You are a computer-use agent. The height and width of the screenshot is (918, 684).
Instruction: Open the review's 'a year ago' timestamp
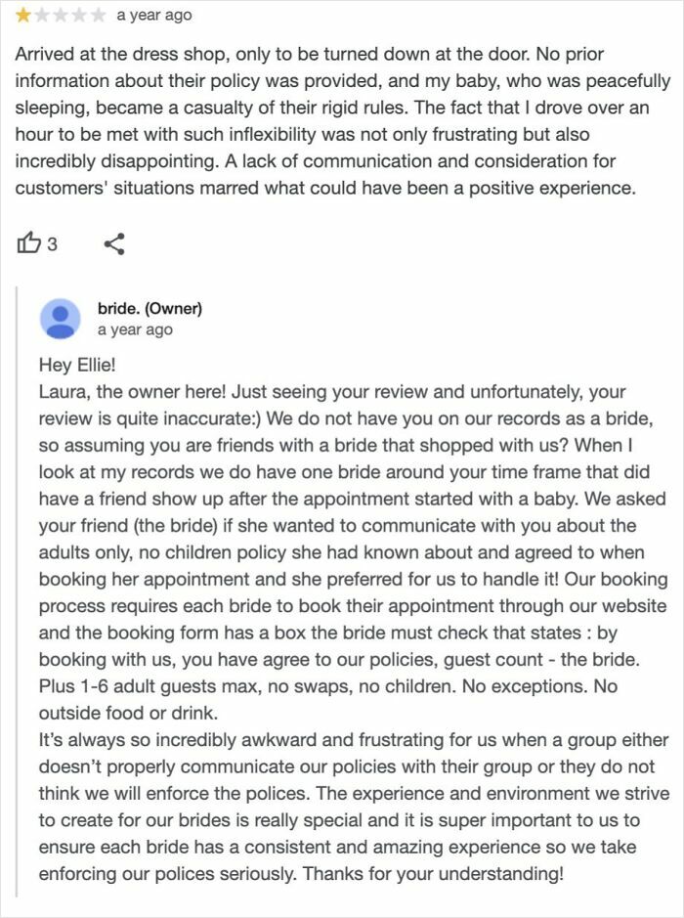(x=156, y=15)
